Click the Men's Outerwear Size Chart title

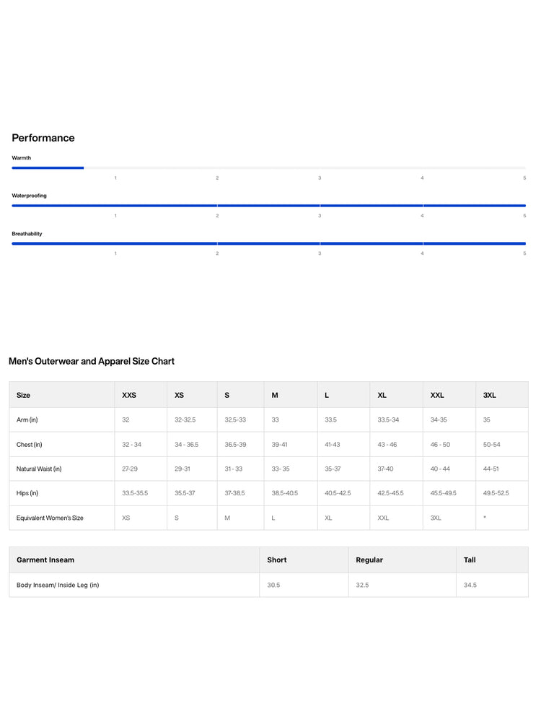(92, 362)
